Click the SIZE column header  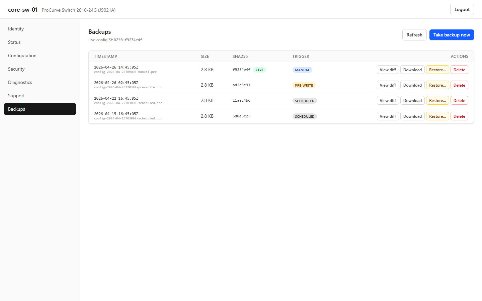click(205, 57)
